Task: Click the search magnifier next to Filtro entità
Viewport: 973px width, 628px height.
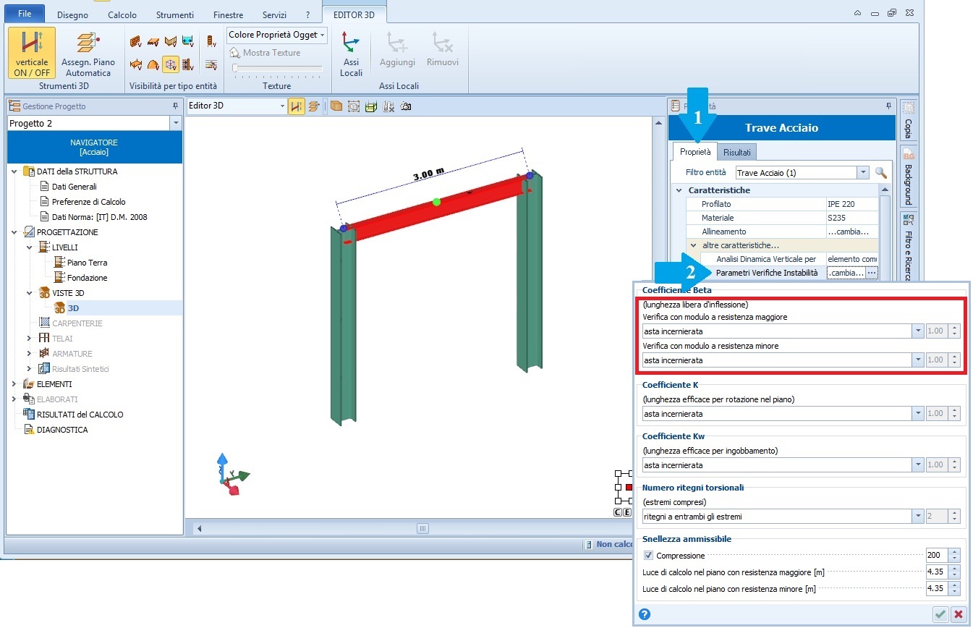Action: (x=880, y=173)
